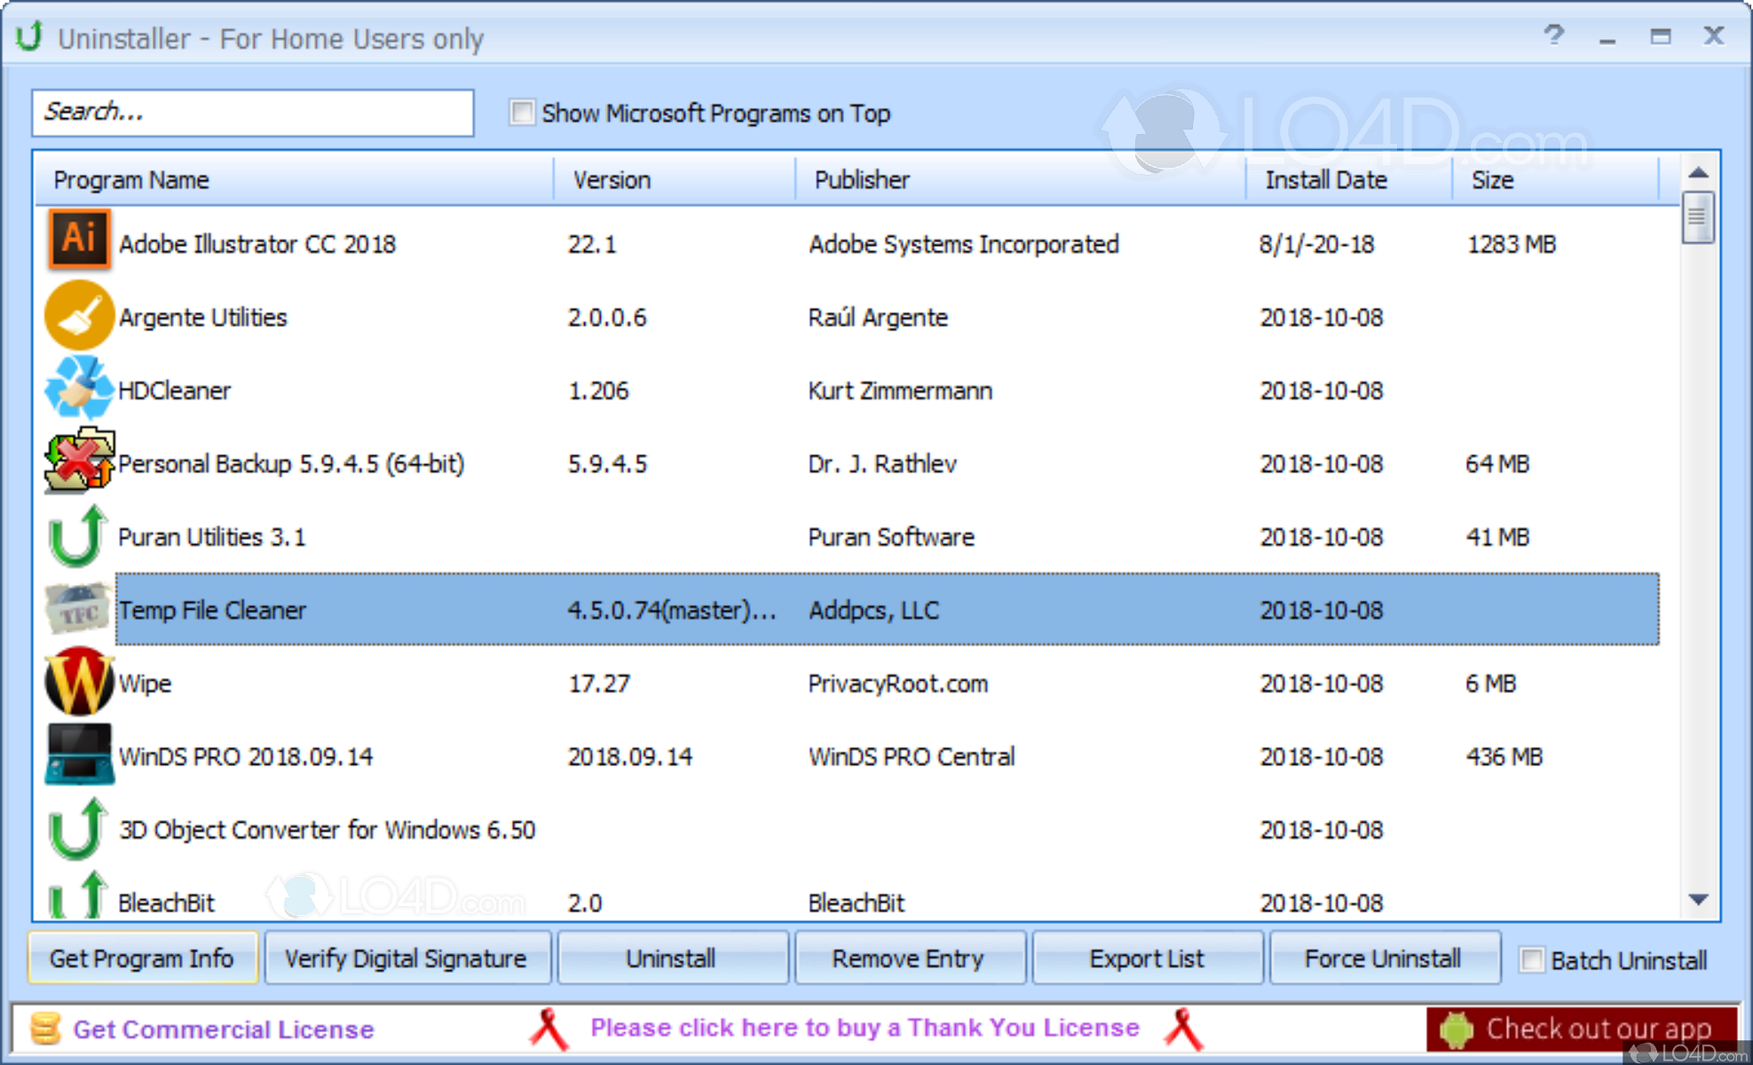The image size is (1753, 1065).
Task: Click the Adobe Illustrator Ai icon
Action: click(79, 240)
